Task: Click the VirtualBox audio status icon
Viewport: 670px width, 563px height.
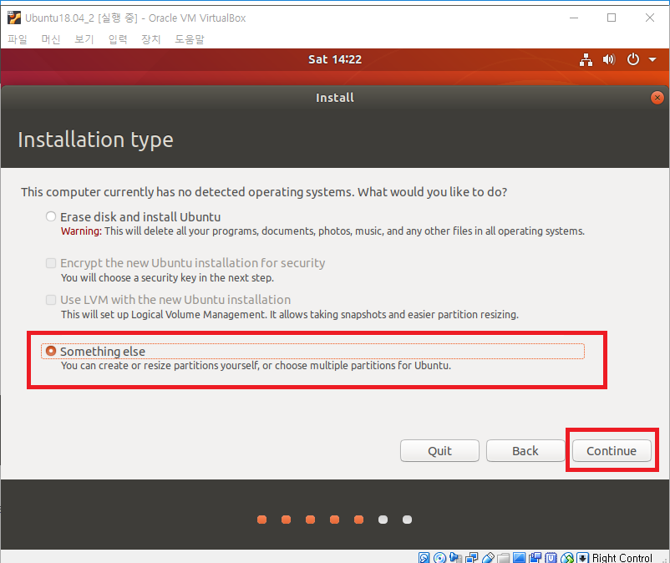Action: (455, 557)
